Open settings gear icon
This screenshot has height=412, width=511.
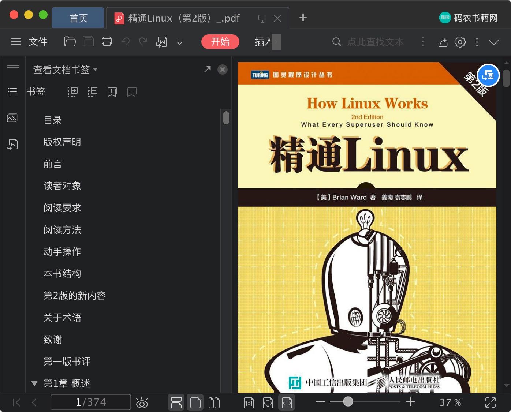point(460,42)
